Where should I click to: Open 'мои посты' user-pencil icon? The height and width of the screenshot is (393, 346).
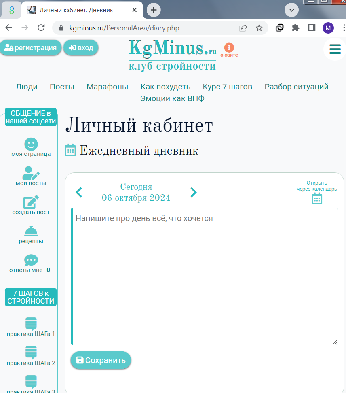pyautogui.click(x=31, y=173)
